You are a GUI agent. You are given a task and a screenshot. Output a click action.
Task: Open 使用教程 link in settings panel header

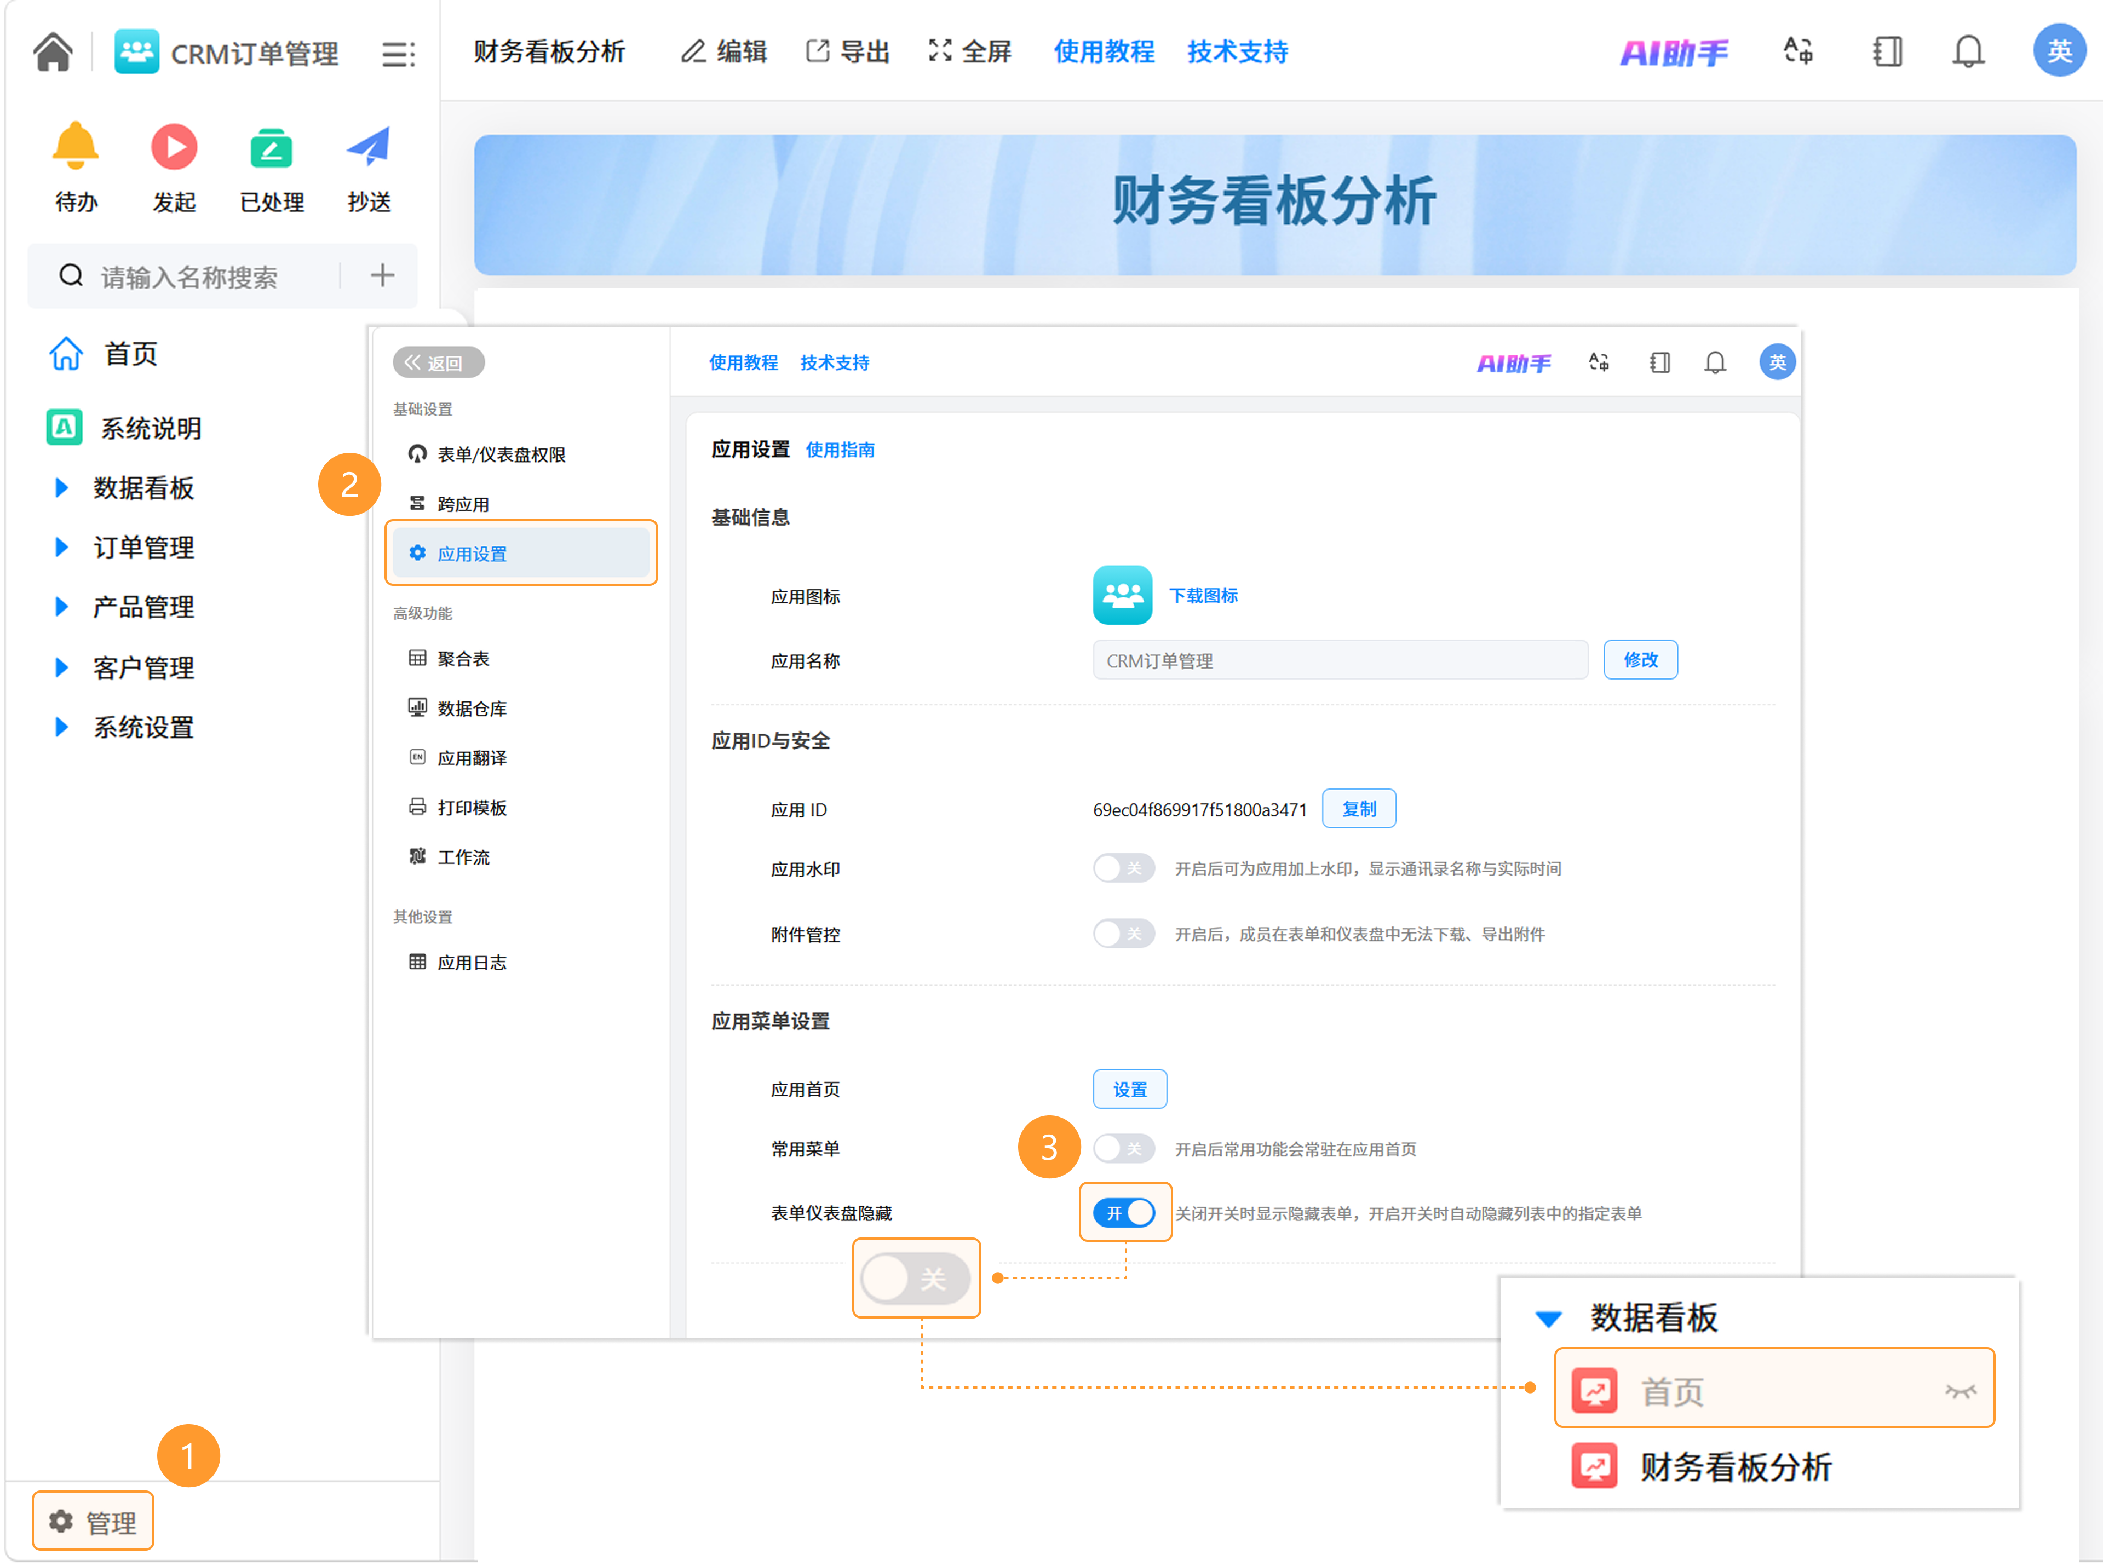click(x=743, y=362)
